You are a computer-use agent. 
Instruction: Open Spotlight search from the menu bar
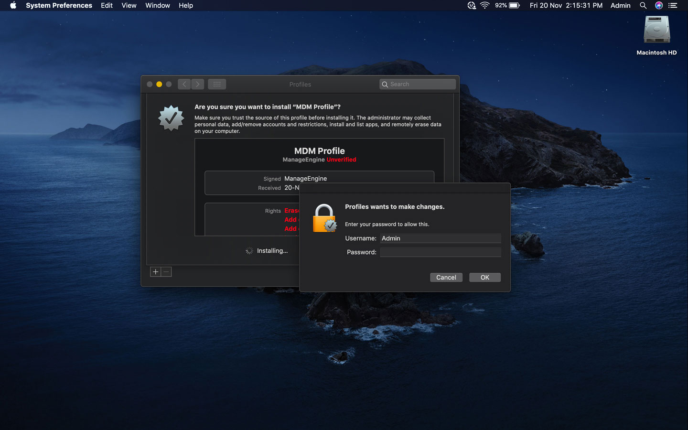(x=643, y=5)
